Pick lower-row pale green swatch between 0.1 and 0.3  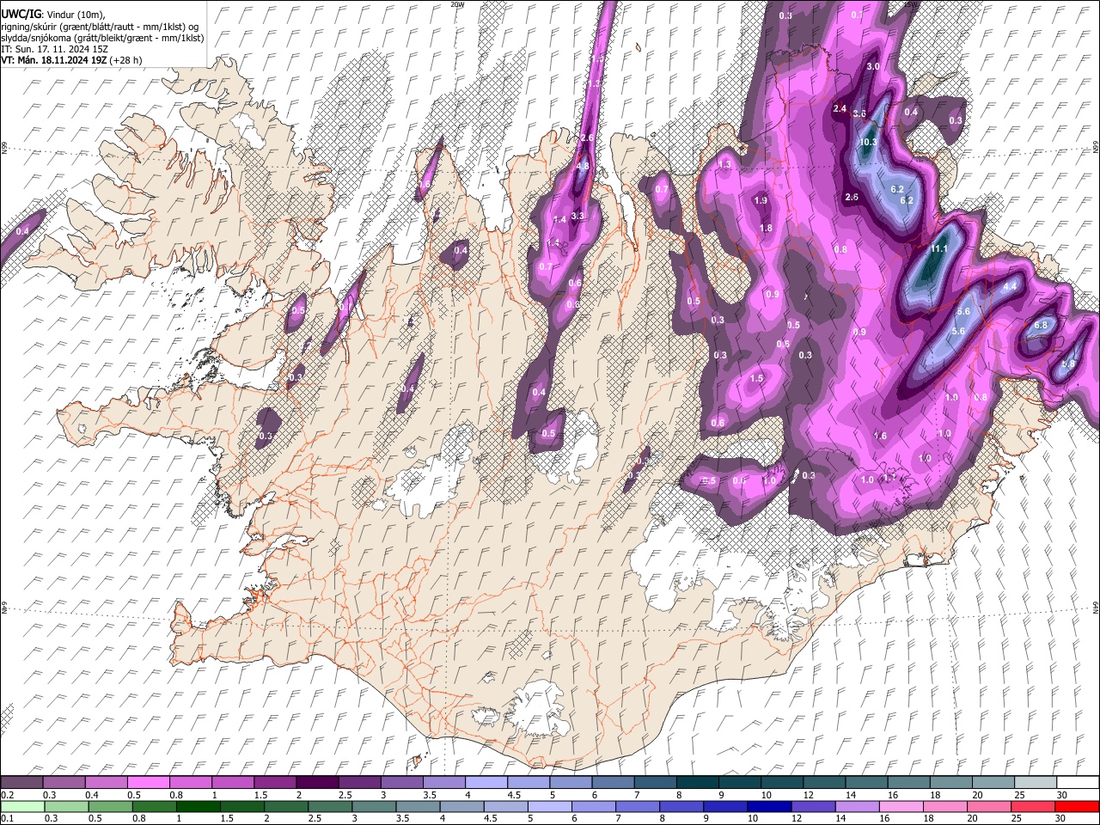22,806
